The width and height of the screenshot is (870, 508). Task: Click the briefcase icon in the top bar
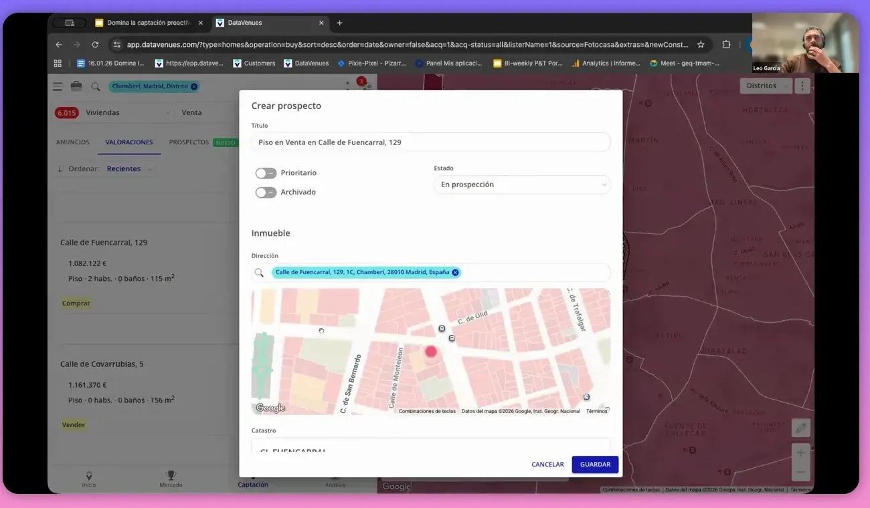tap(76, 86)
